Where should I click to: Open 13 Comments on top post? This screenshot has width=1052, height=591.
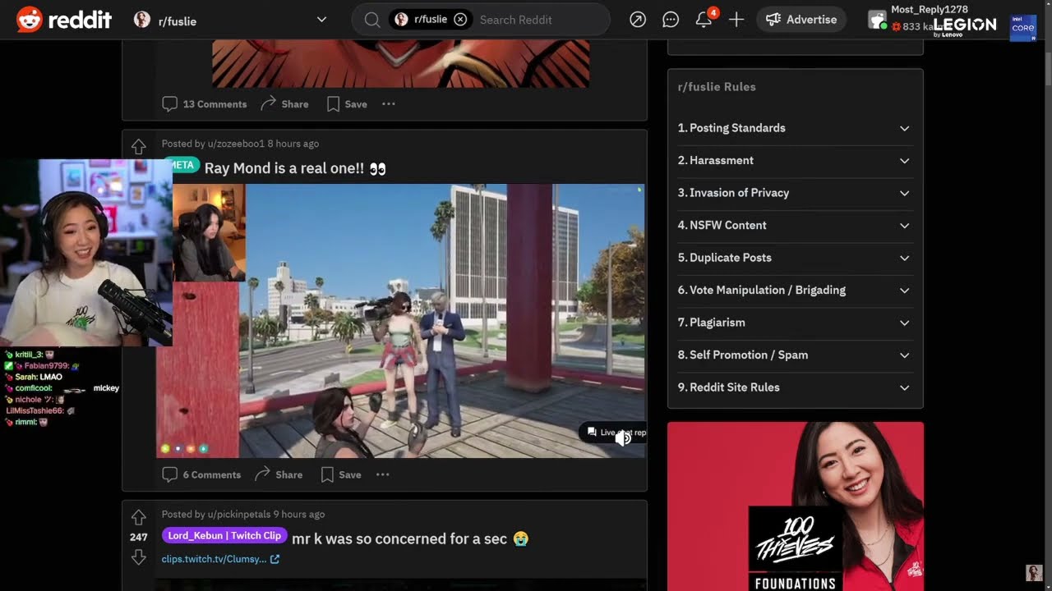coord(205,104)
